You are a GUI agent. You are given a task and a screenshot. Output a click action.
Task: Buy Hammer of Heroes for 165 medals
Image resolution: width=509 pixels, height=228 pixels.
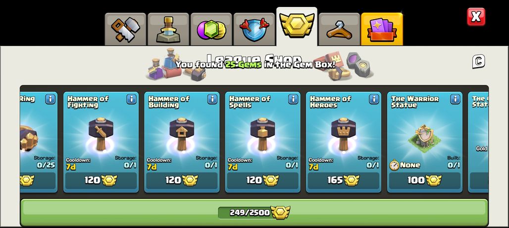(344, 181)
